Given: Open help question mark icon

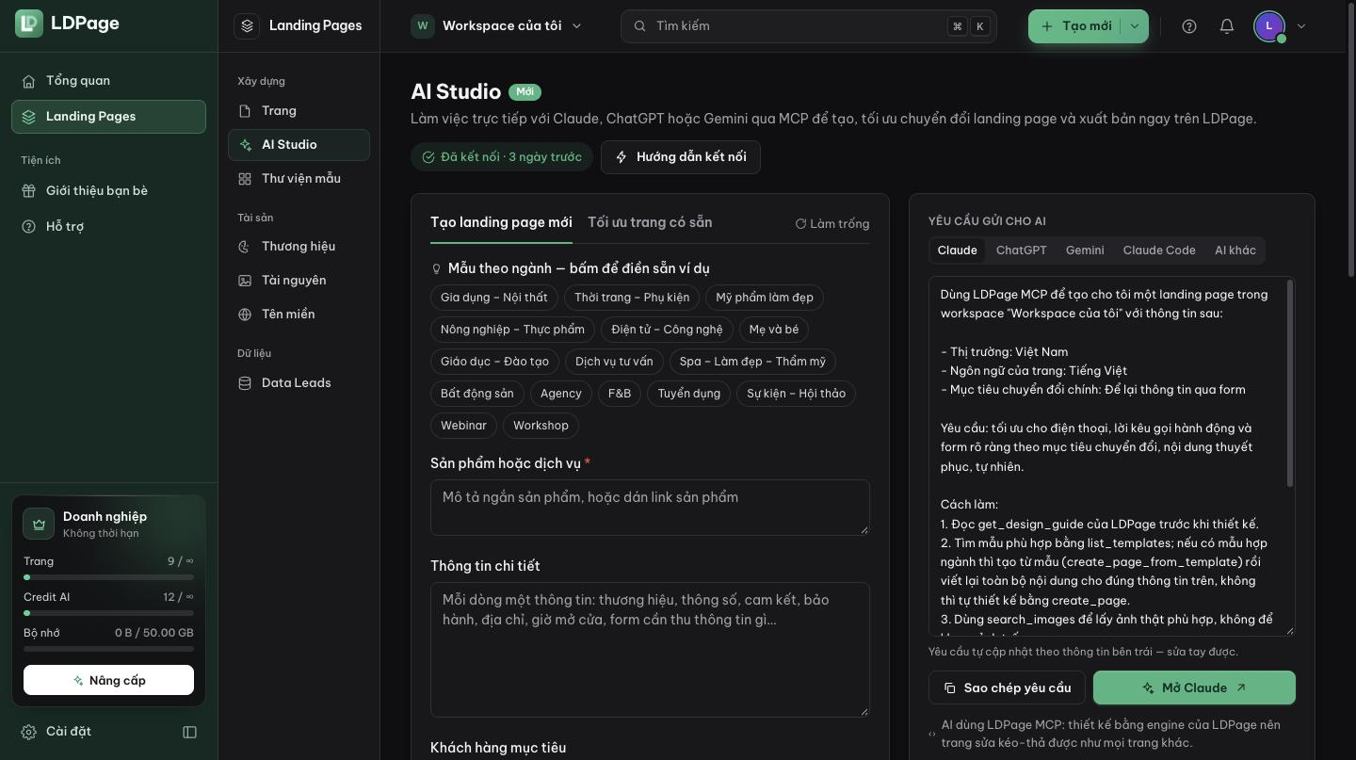Looking at the screenshot, I should [1189, 26].
